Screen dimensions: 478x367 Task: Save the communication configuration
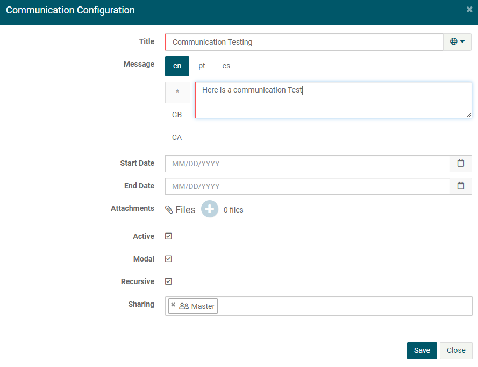pos(422,350)
